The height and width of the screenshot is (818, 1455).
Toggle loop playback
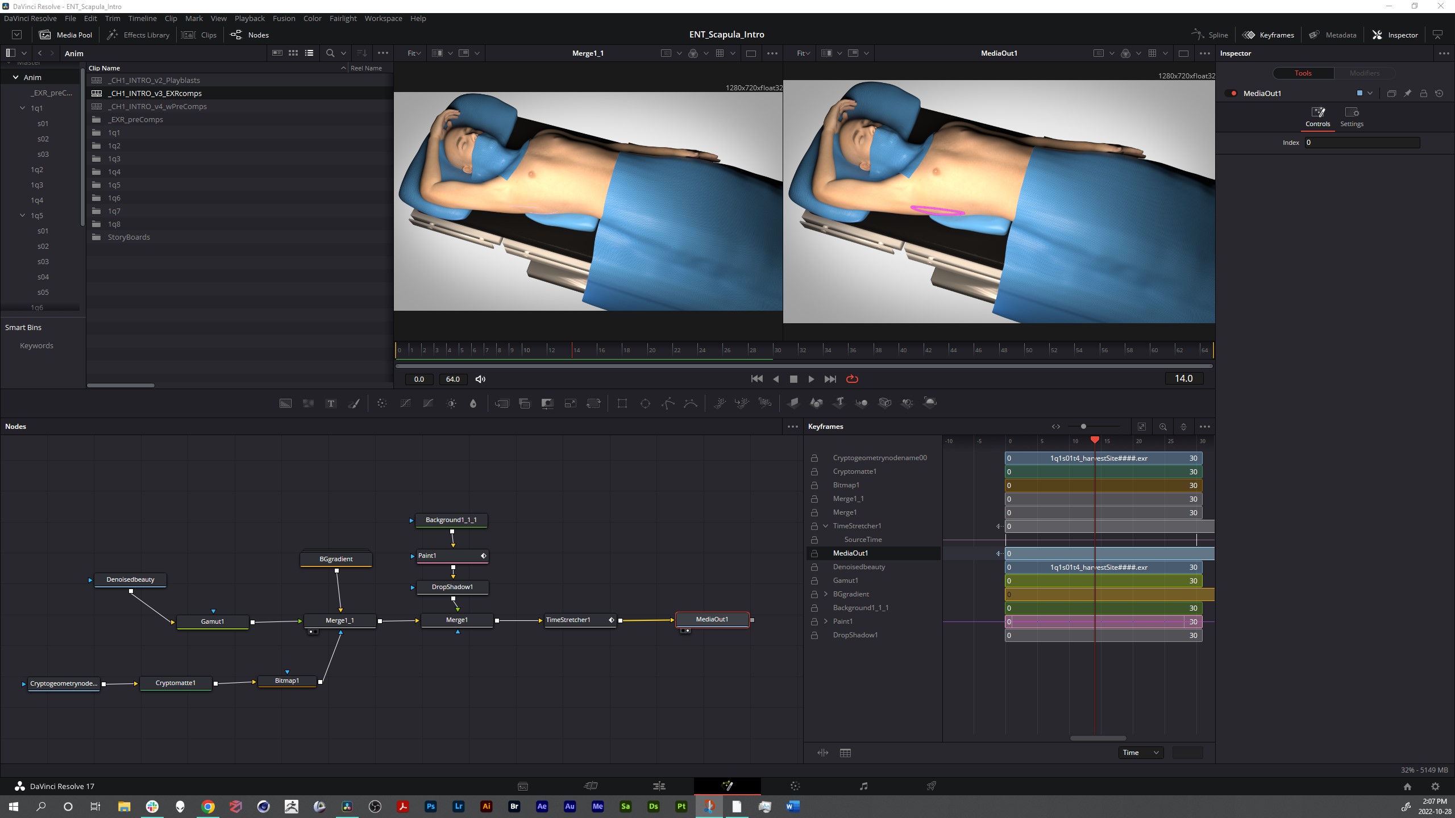(x=852, y=379)
